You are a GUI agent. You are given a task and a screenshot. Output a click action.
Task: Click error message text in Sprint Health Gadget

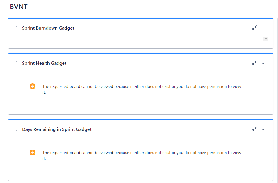pos(142,89)
